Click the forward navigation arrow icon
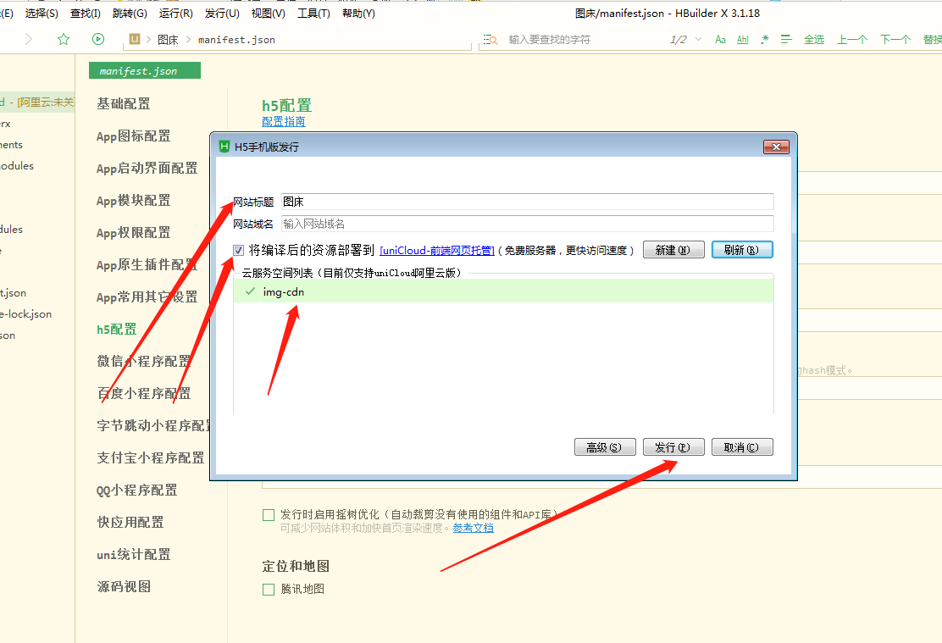The image size is (942, 643). tap(29, 40)
